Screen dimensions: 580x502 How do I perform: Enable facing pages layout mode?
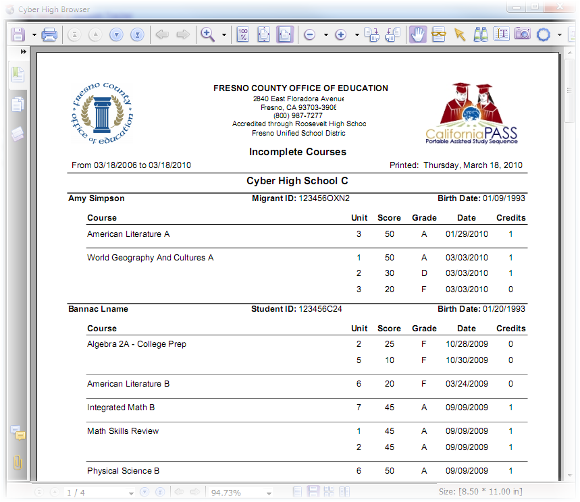330,492
